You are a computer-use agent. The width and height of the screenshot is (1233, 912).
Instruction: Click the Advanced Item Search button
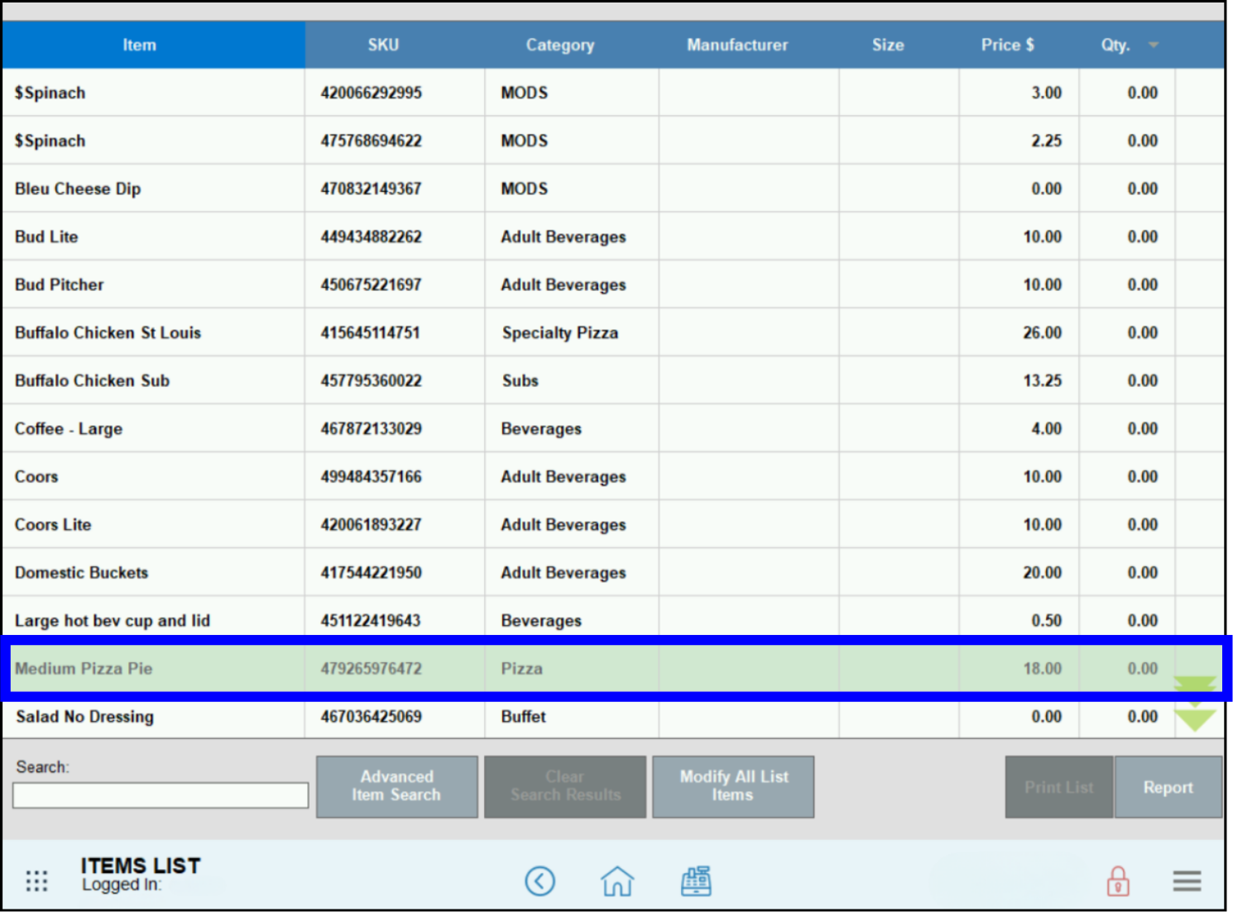[x=396, y=786]
